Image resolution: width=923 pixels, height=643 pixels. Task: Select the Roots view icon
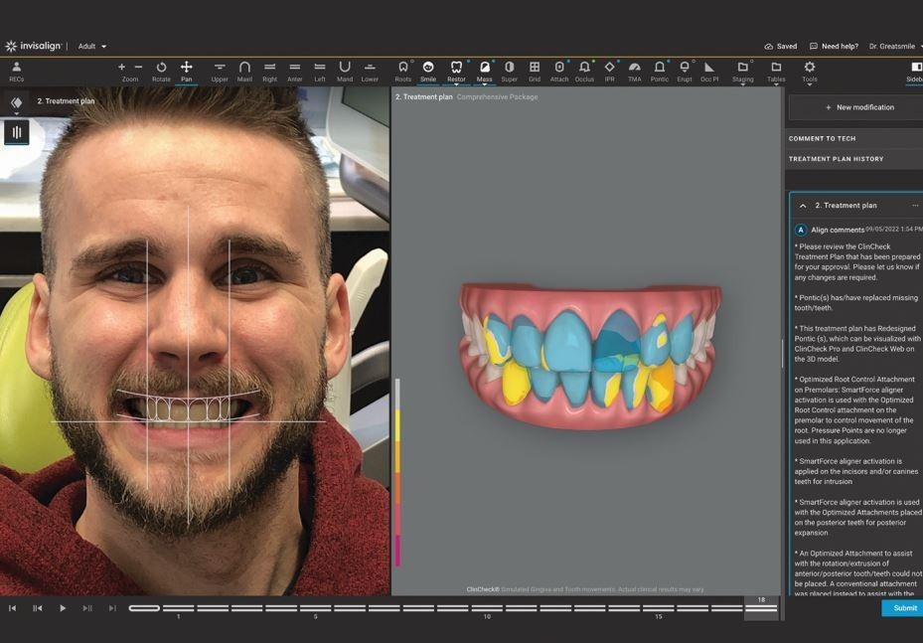403,72
